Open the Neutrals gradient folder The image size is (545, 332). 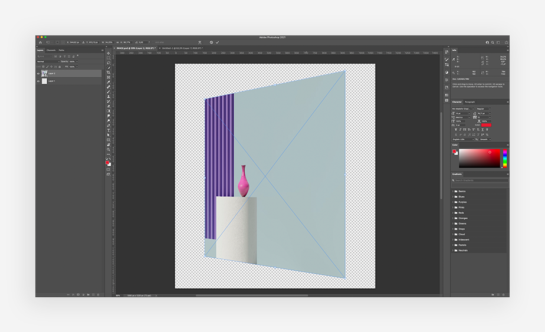[463, 250]
